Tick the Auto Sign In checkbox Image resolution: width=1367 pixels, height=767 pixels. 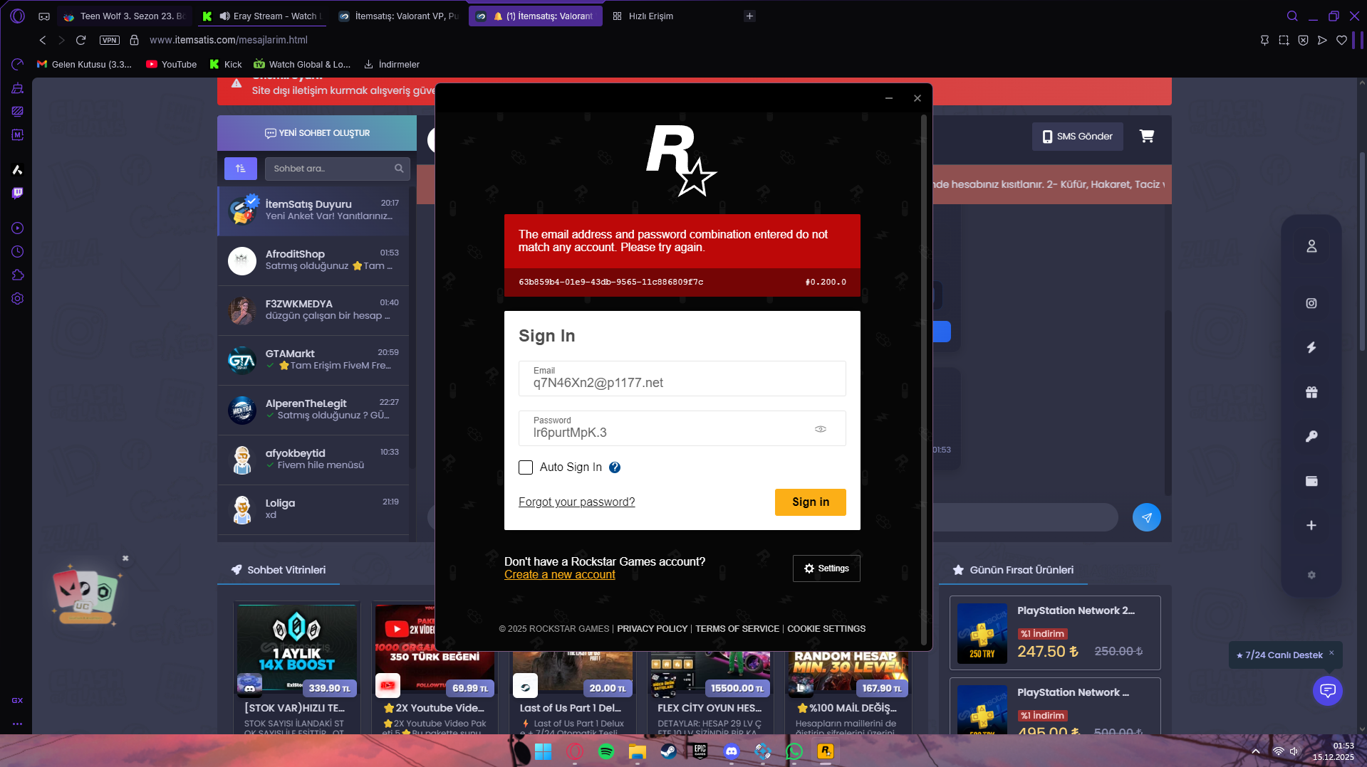tap(526, 467)
